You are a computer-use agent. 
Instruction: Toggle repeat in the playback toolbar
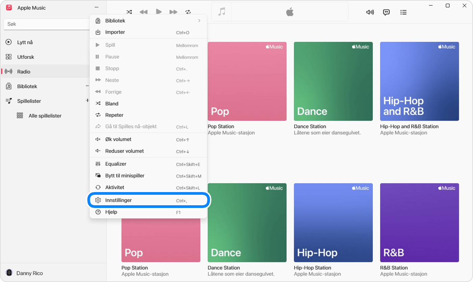[188, 12]
